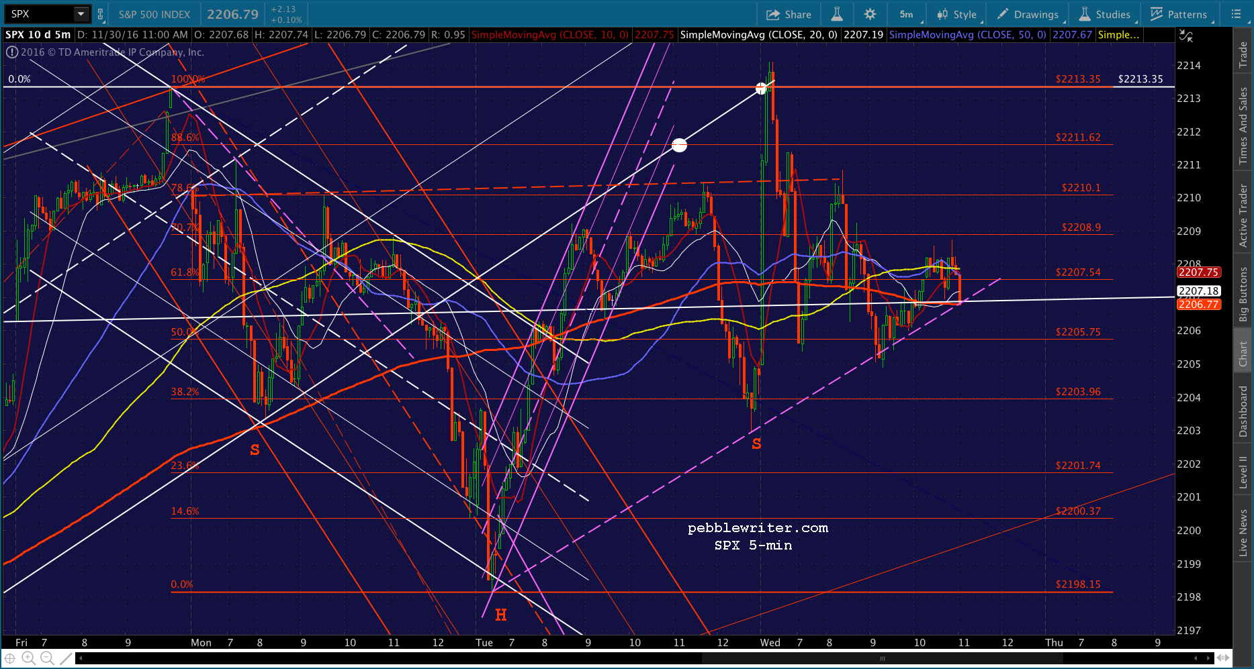Select the crosshair pan tool

click(x=10, y=658)
